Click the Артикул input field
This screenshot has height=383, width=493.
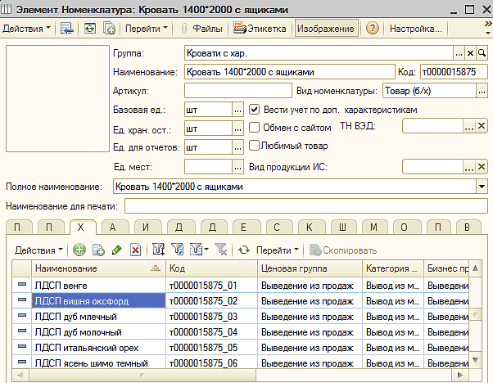click(238, 91)
